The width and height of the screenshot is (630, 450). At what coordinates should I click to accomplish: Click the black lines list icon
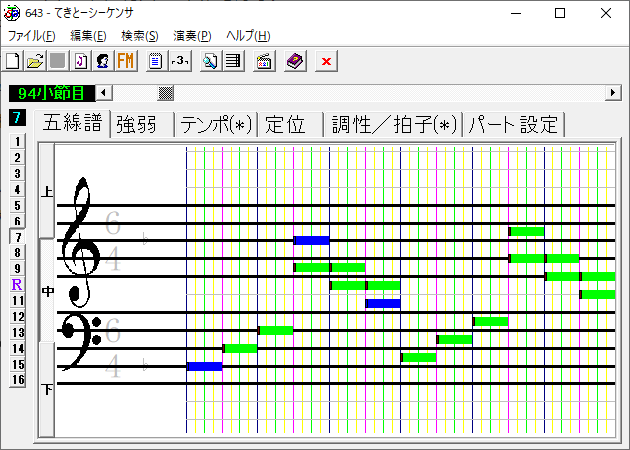pos(234,61)
